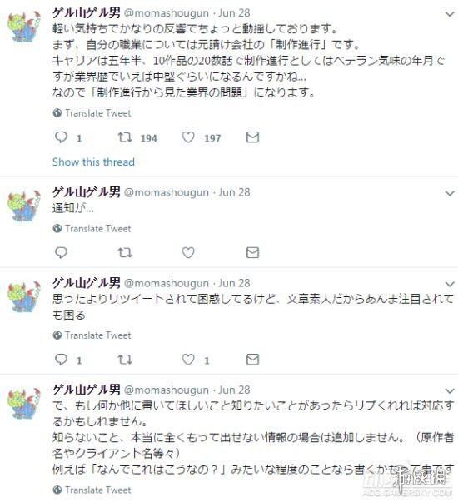458x502 pixels.
Task: Translate the 通知が… tweet
Action: (x=92, y=229)
